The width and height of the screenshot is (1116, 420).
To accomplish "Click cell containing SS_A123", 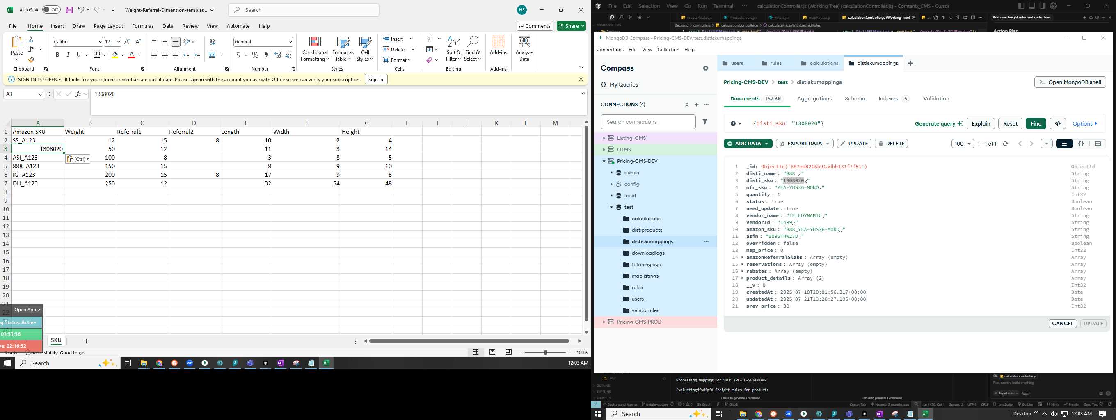I will pos(38,140).
